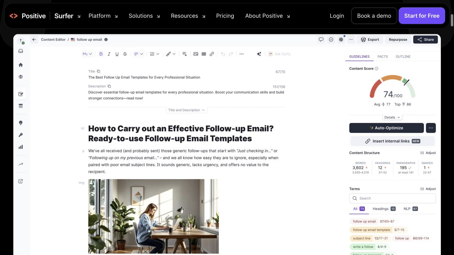Redo the last edit
Viewport: 454px width, 255px height.
(231, 54)
